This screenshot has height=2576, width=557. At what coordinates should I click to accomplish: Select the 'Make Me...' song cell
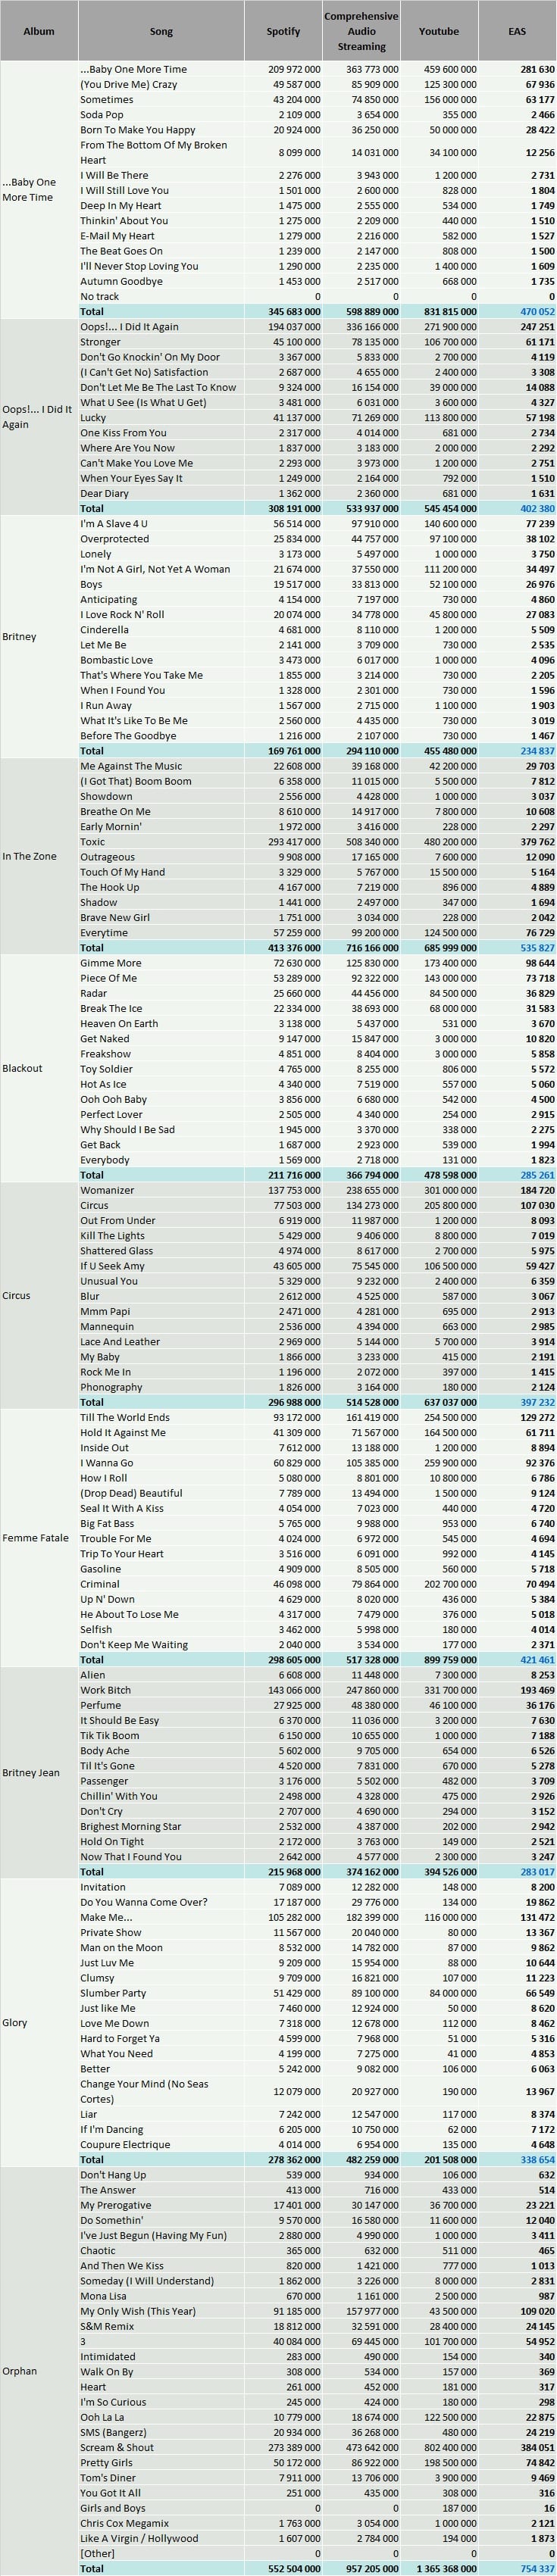[161, 1917]
